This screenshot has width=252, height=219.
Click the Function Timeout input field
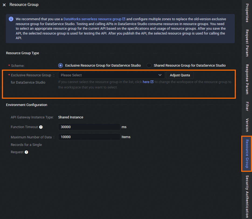pos(89,127)
